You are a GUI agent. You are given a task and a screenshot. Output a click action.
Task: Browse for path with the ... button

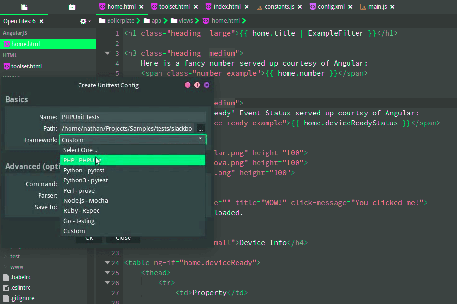click(x=200, y=129)
